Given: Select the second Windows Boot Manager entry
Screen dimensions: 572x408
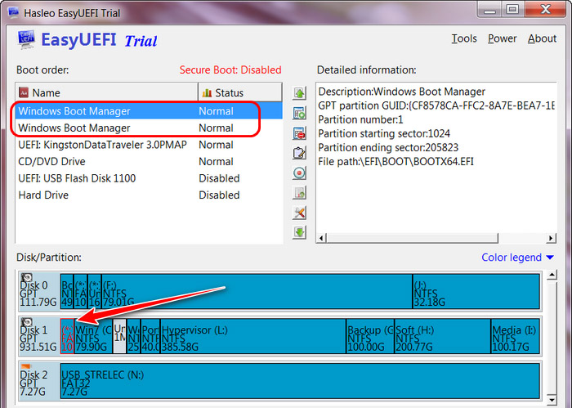Looking at the screenshot, I should pos(149,128).
